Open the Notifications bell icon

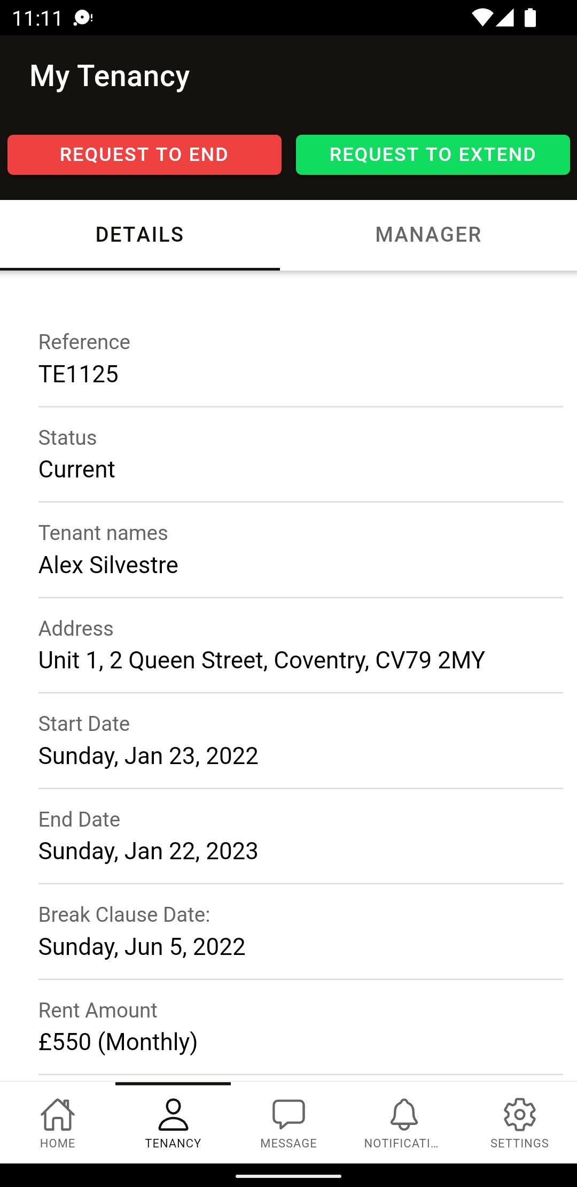[x=404, y=1114]
